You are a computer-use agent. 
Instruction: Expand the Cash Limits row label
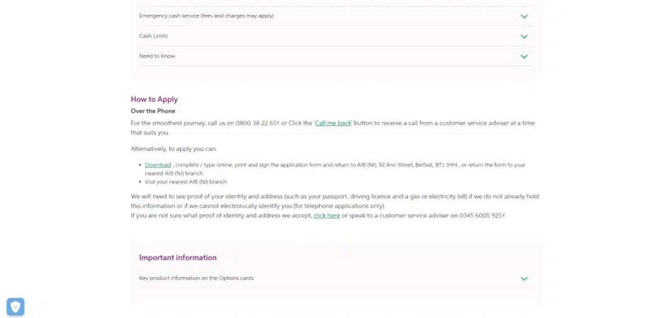(x=153, y=36)
